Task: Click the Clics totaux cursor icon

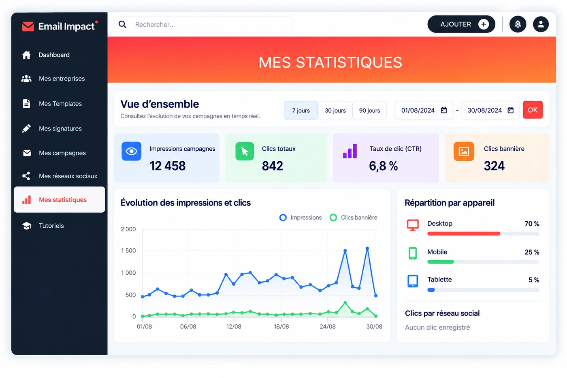Action: tap(245, 151)
